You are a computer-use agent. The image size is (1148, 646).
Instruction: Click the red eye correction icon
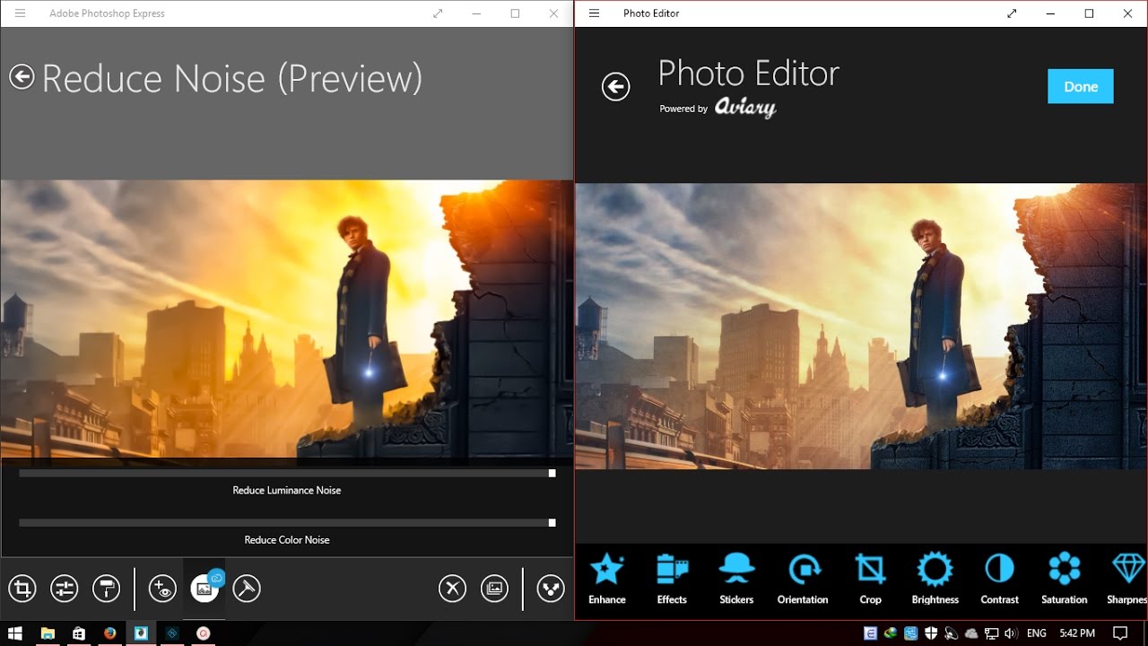coord(162,589)
